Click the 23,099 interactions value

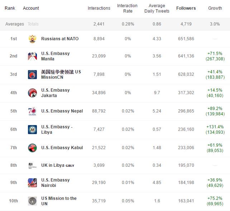(99, 56)
